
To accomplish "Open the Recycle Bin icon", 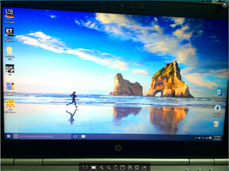I will click(216, 125).
